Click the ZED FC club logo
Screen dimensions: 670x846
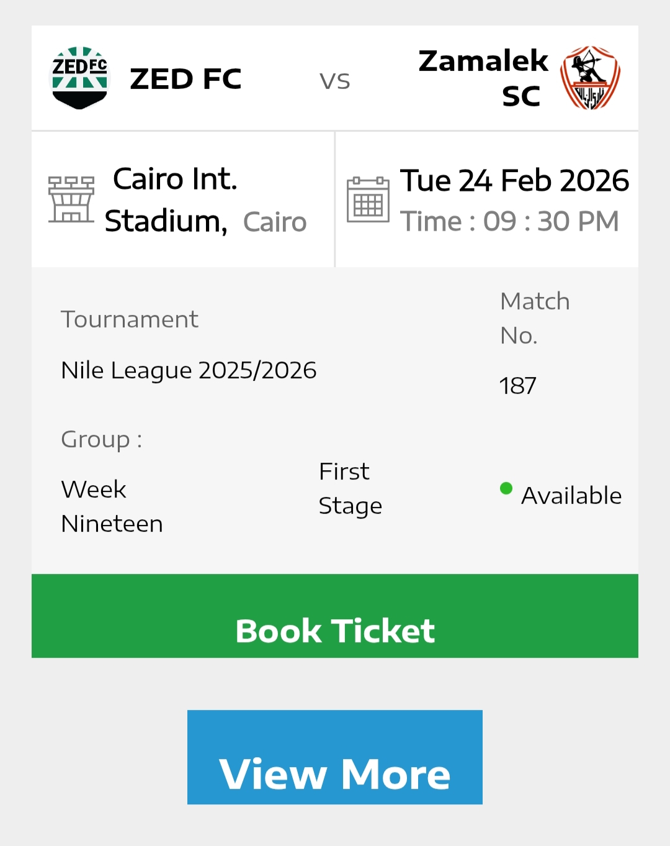pos(79,77)
